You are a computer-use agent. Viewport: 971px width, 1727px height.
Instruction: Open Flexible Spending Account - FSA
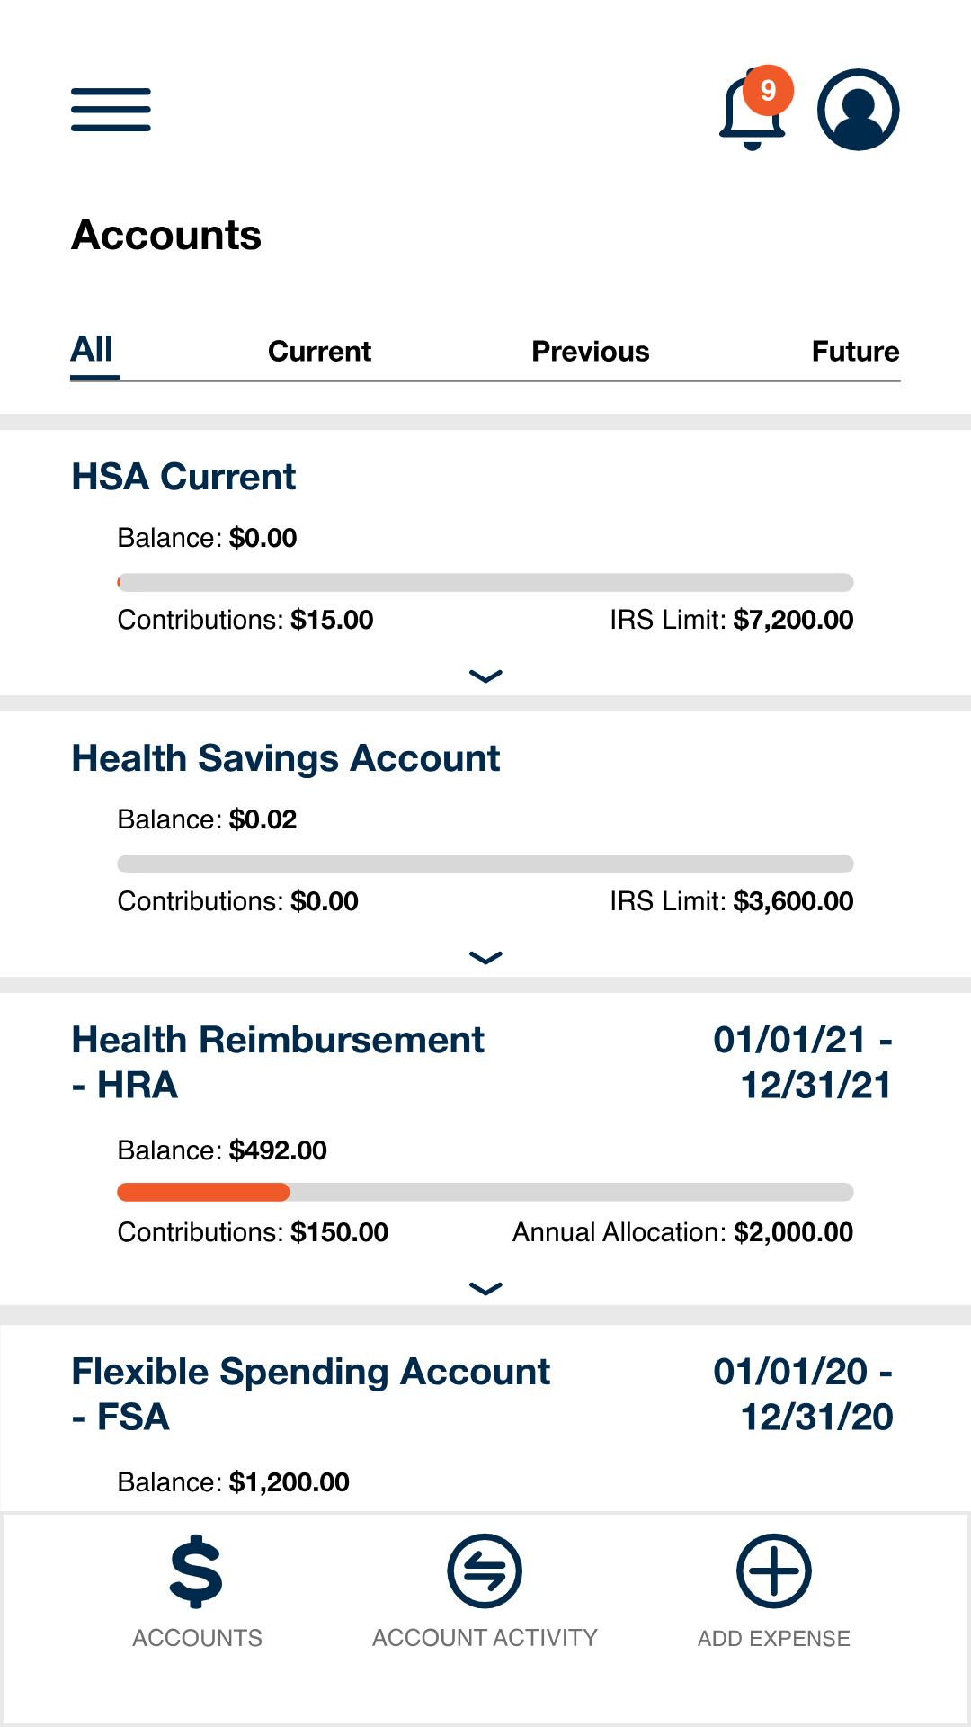[310, 1394]
